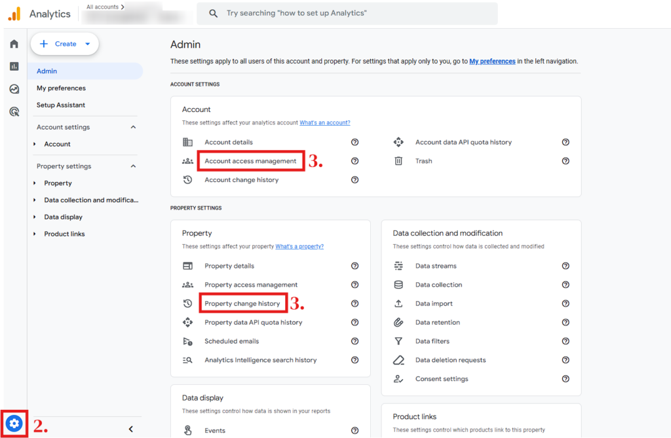Expand Data collection and modifica... tree item
The width and height of the screenshot is (671, 438).
pyautogui.click(x=35, y=200)
